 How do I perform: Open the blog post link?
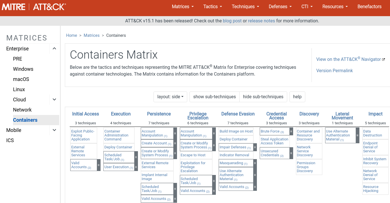(x=232, y=21)
